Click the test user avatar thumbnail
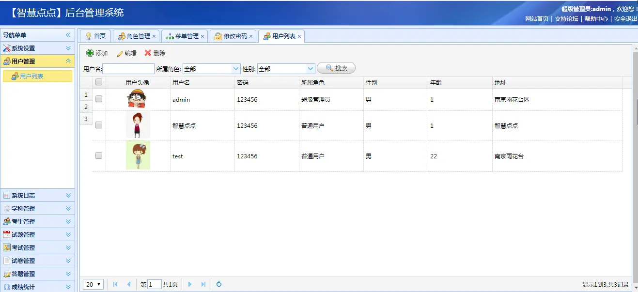This screenshot has height=292, width=638. coord(138,155)
